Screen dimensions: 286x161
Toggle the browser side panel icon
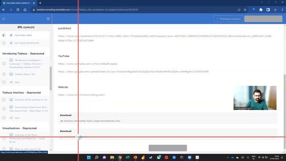click(268, 10)
